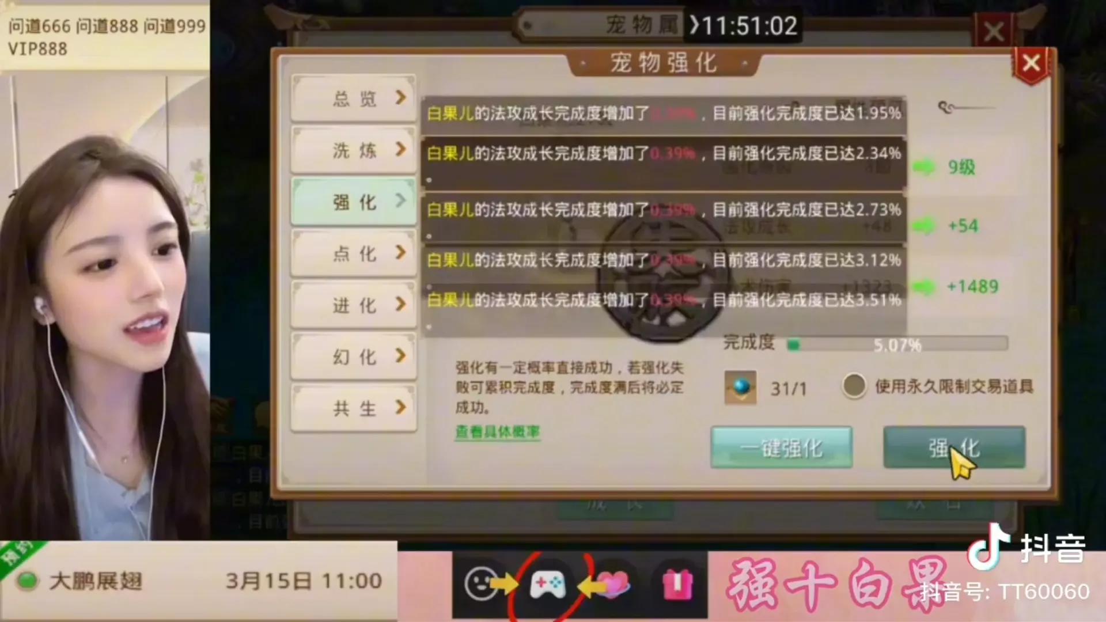Expand the 点化 chevron
This screenshot has width=1106, height=622.
pos(401,252)
